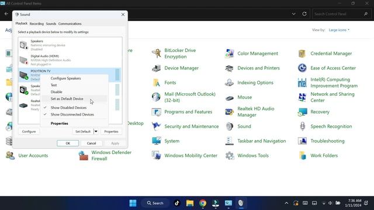This screenshot has width=374, height=210.
Task: Switch to the Sounds tab
Action: pos(51,24)
